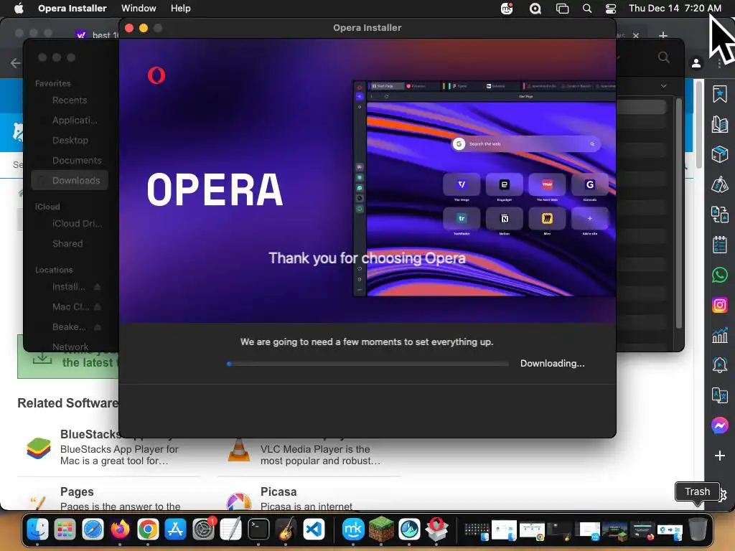Image resolution: width=735 pixels, height=551 pixels.
Task: Launch Visual Studio Code from the Dock
Action: (x=314, y=529)
